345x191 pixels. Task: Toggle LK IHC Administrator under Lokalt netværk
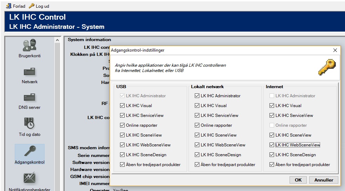[x=197, y=96]
